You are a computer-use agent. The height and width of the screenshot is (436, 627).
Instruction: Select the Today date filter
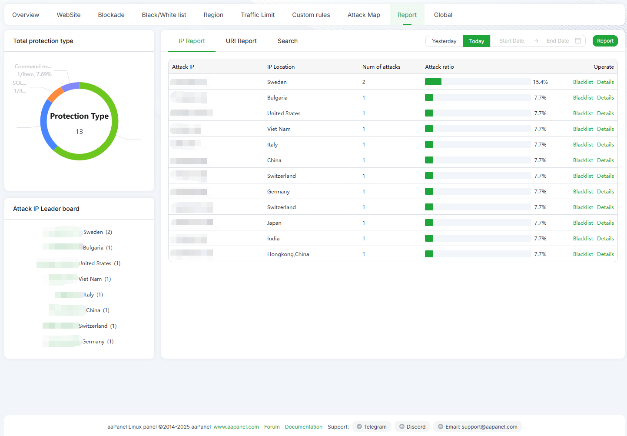(476, 41)
